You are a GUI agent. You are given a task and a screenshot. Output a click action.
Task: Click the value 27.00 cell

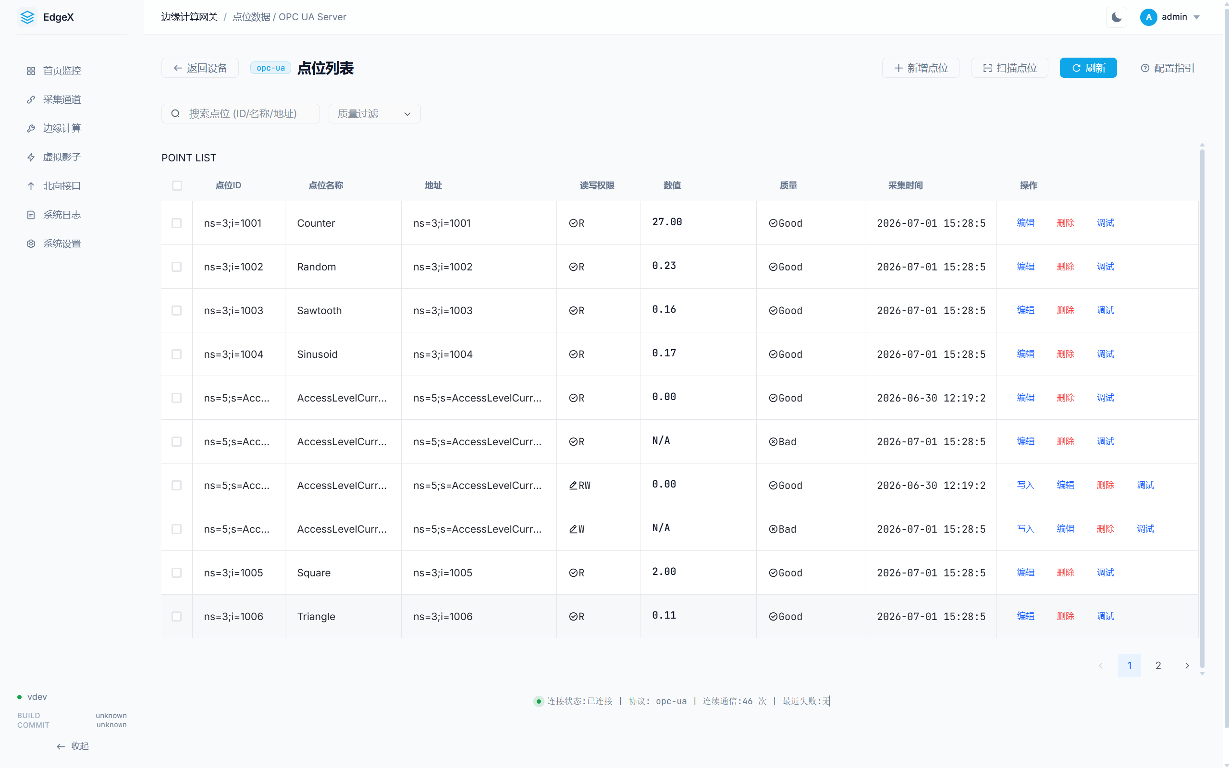pyautogui.click(x=698, y=223)
